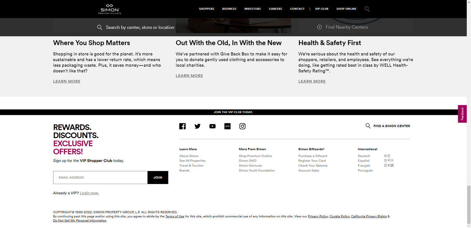Click the Feedback side tab

tap(462, 114)
